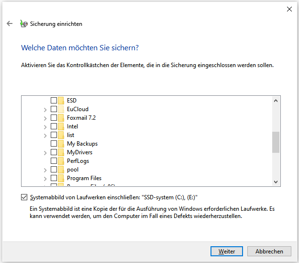Uncheck Systemabbild von Laufwerken einschließen

coord(24,197)
